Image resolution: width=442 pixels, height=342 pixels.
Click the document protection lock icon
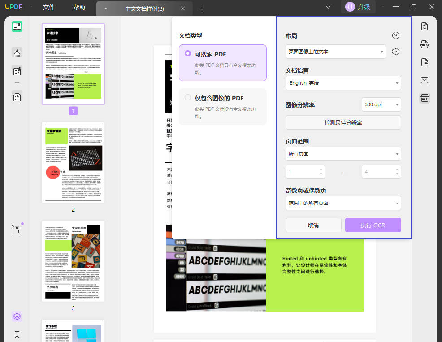pos(424,62)
